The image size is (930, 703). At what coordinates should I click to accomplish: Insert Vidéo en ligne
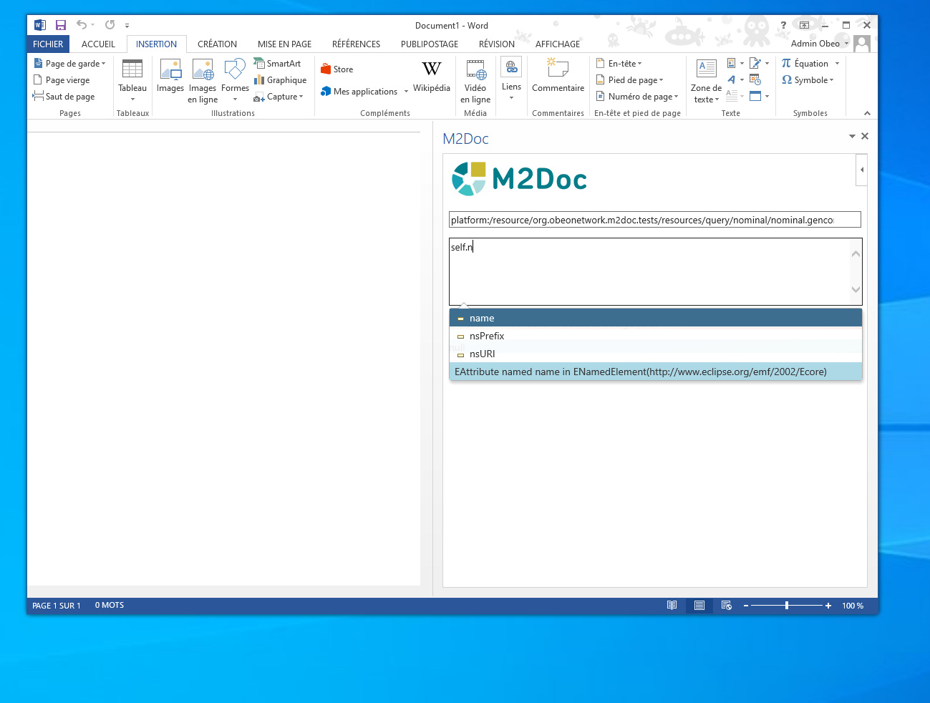pyautogui.click(x=475, y=81)
